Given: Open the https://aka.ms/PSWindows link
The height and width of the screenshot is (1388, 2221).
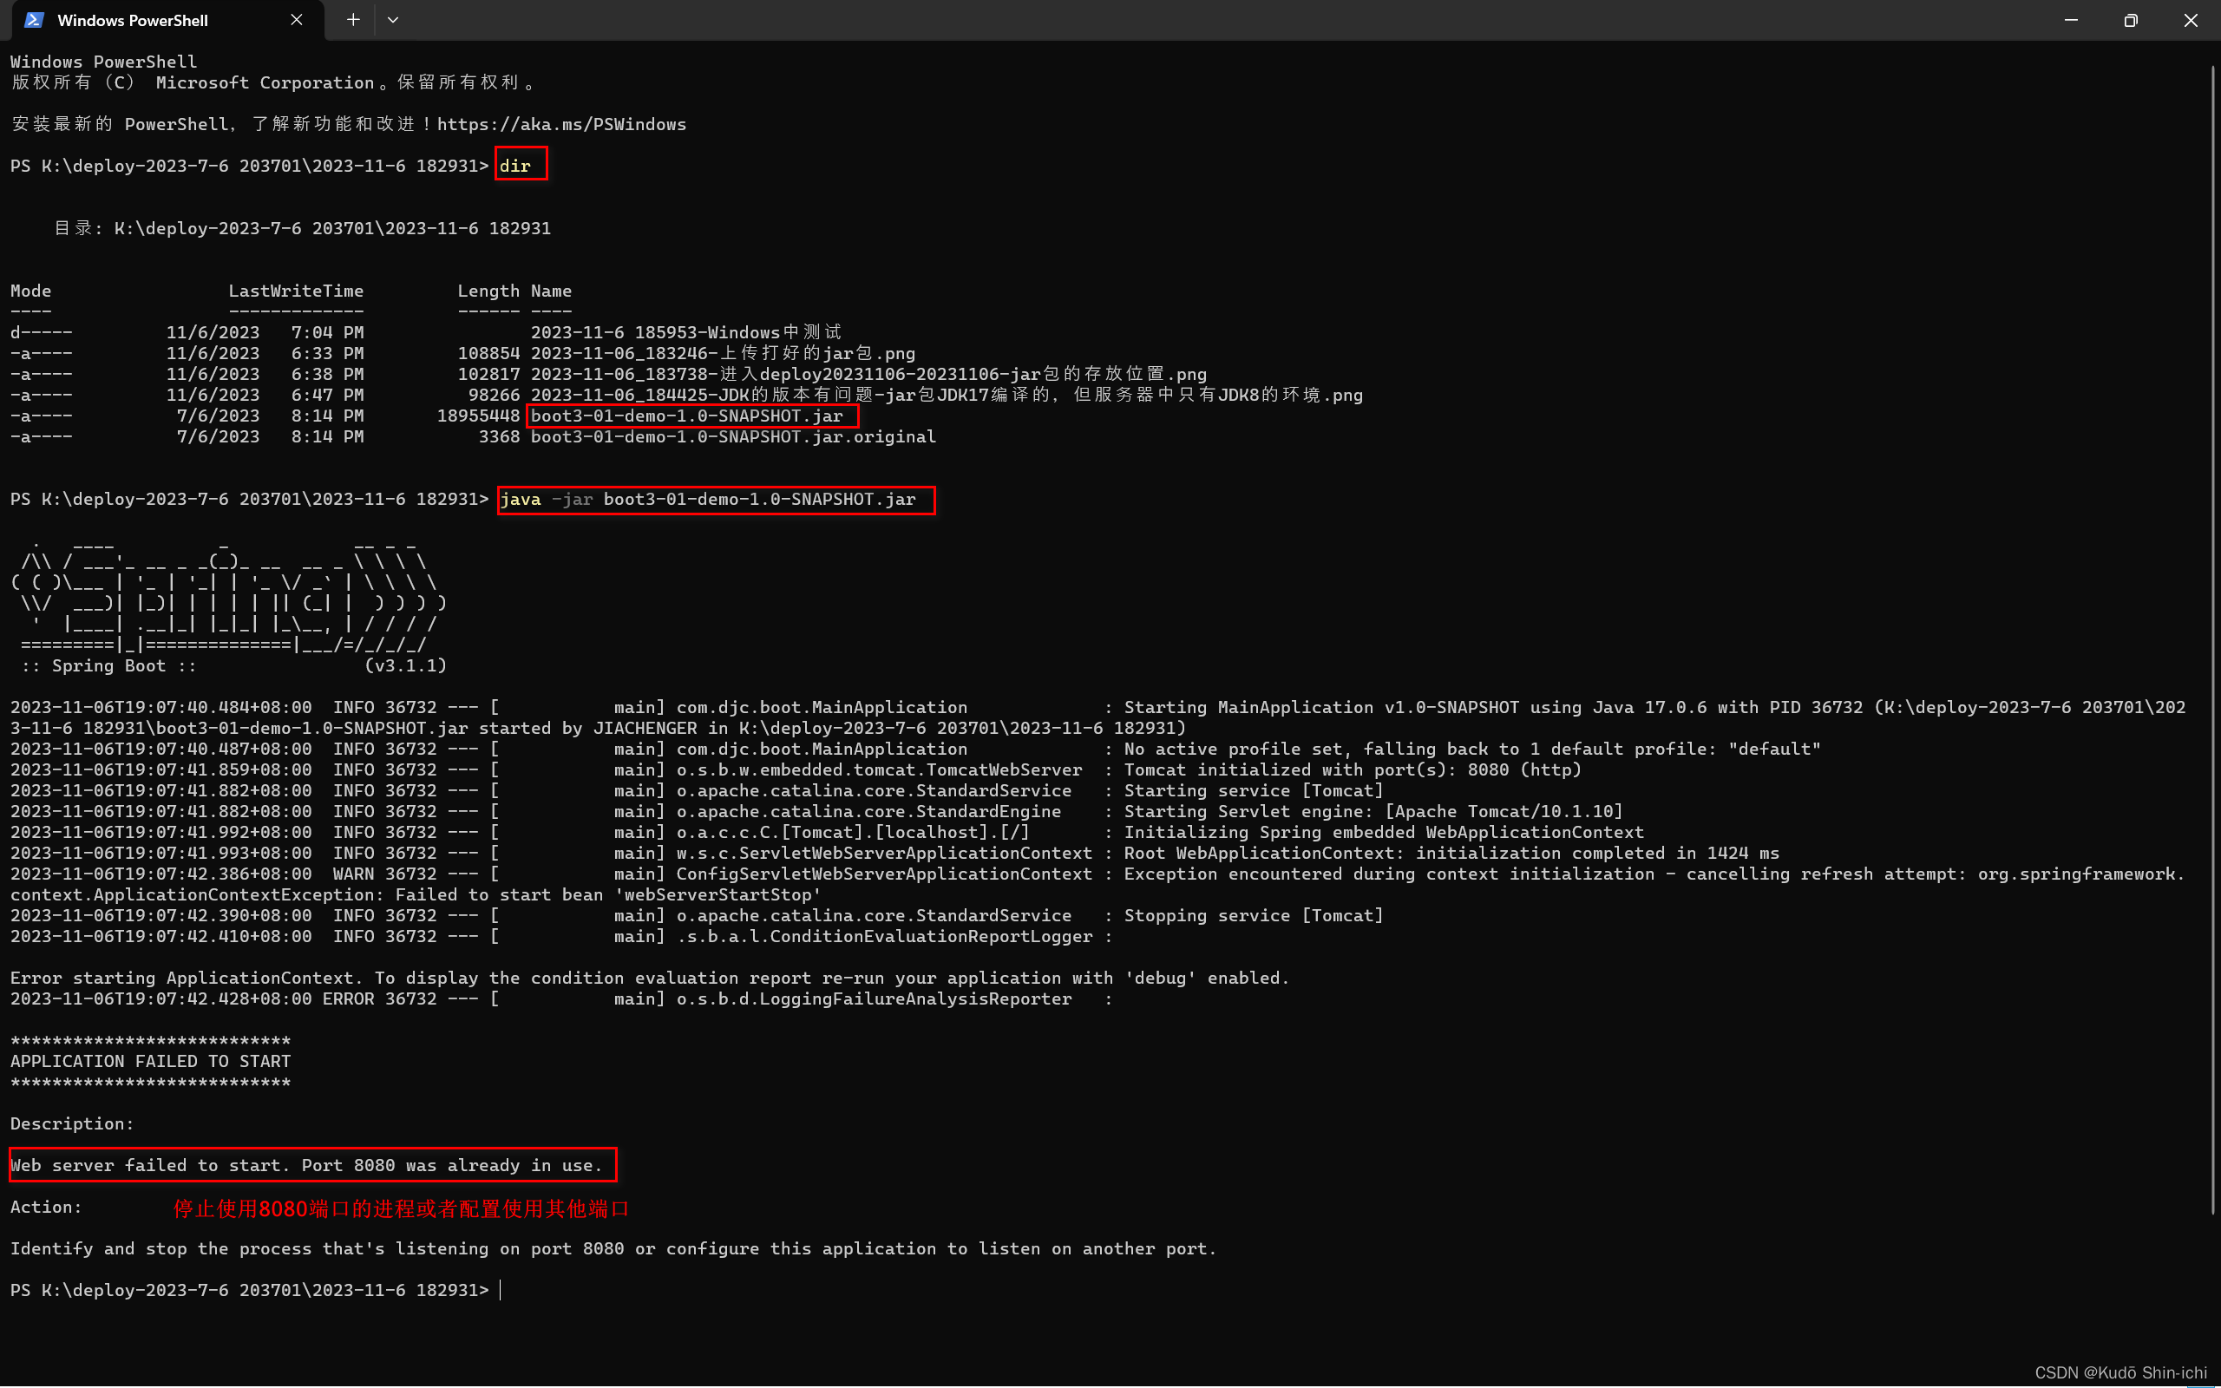Looking at the screenshot, I should pyautogui.click(x=560, y=124).
